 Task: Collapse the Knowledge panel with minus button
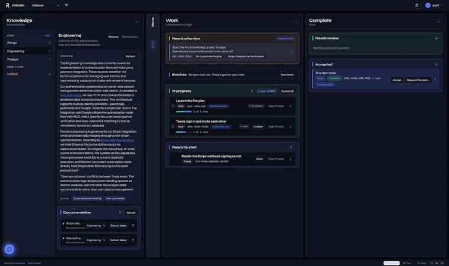(x=137, y=22)
